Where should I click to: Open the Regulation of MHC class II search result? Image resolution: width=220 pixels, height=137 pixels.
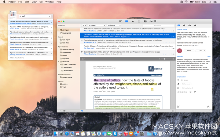(x=30, y=28)
